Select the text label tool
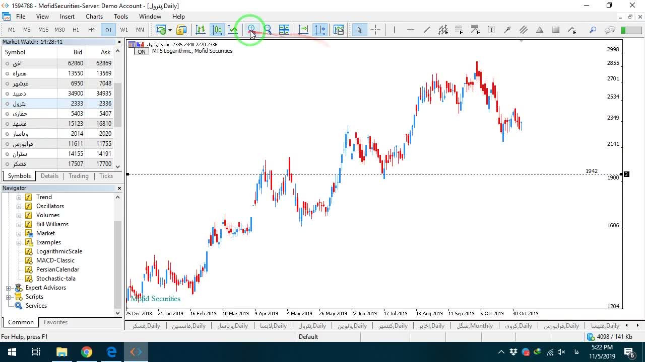Viewport: 645px width, 362px height. pyautogui.click(x=491, y=30)
